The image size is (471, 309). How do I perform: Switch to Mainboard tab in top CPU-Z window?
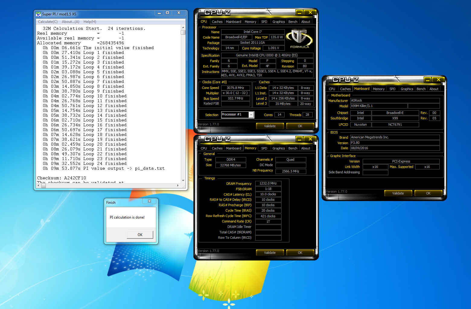[234, 22]
